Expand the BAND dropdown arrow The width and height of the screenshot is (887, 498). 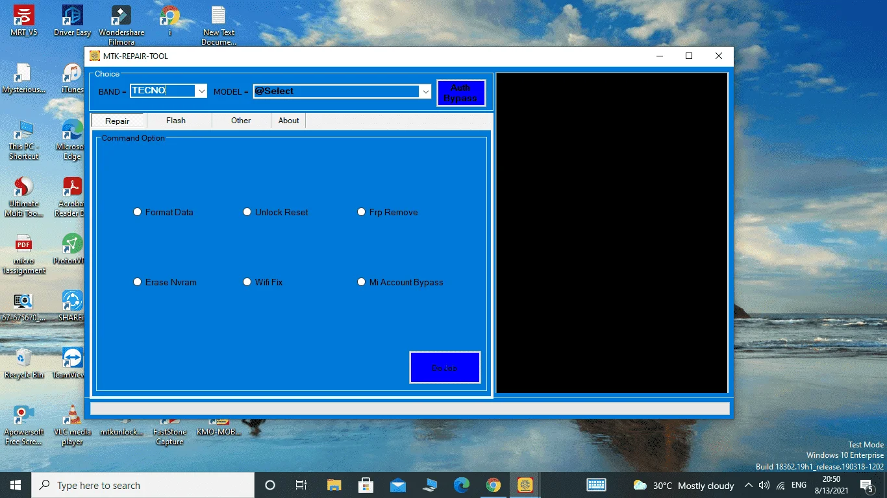coord(201,91)
